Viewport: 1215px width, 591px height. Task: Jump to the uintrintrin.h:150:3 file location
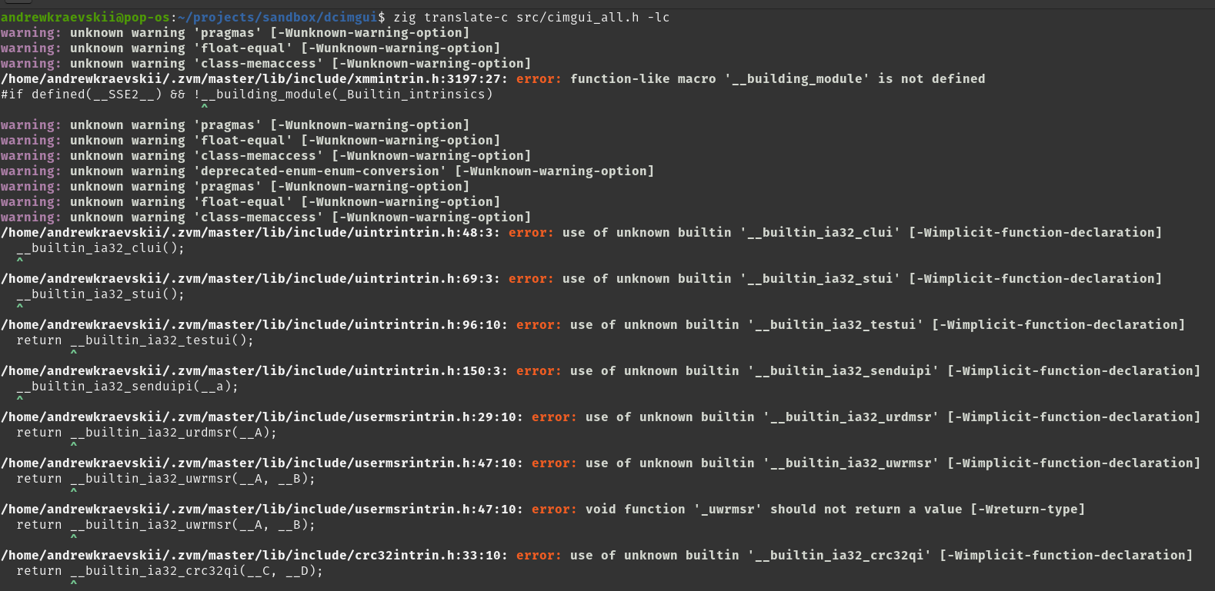pos(254,371)
